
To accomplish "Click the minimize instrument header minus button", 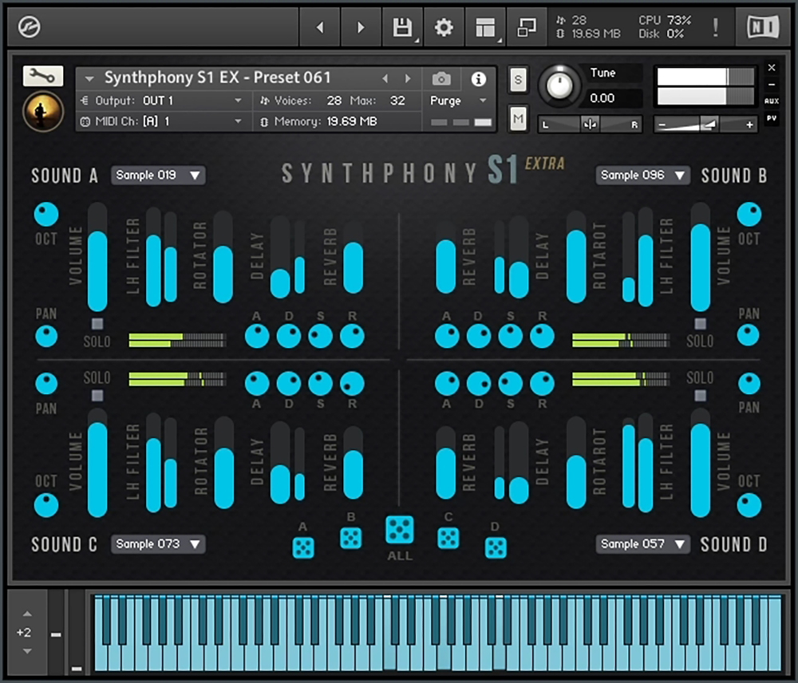I will 772,85.
